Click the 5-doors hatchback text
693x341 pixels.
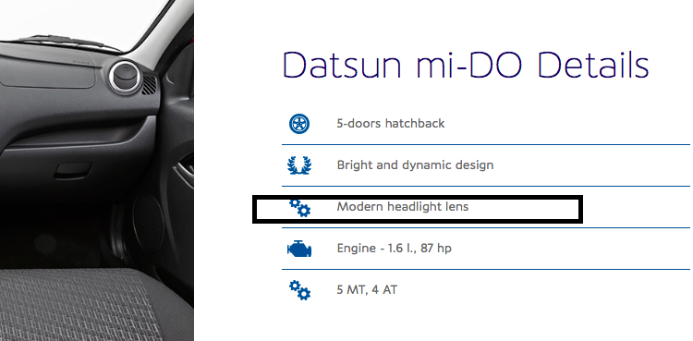pos(390,124)
